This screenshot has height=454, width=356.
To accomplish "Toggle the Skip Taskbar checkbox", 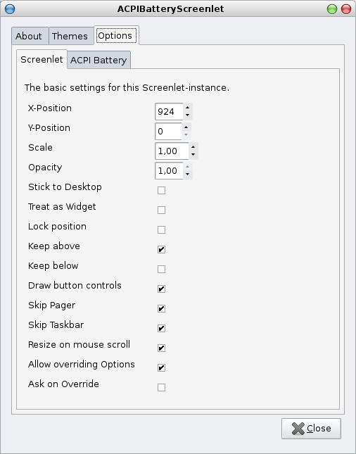I will coord(161,328).
